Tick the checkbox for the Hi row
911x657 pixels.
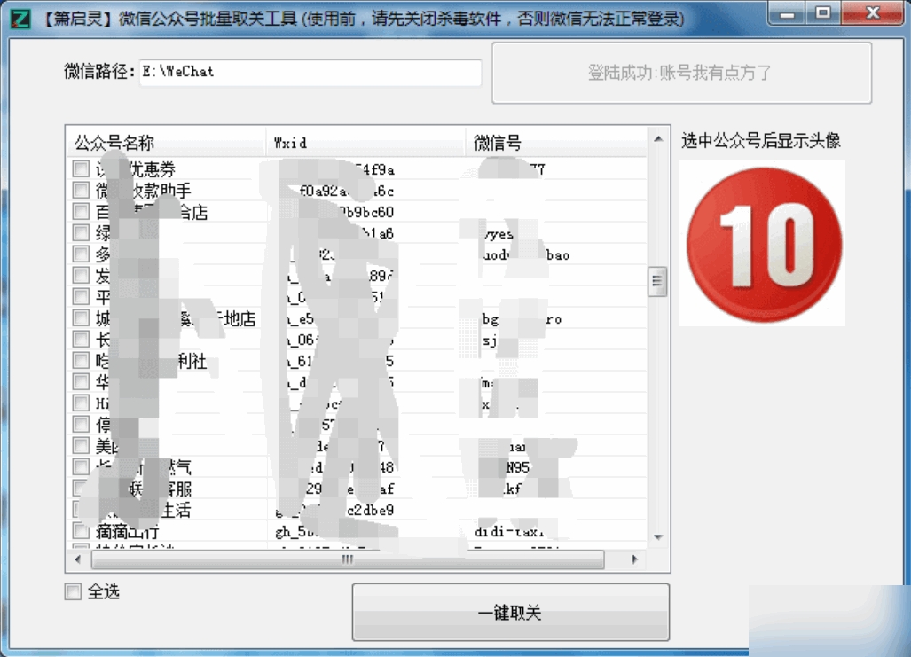click(x=81, y=403)
